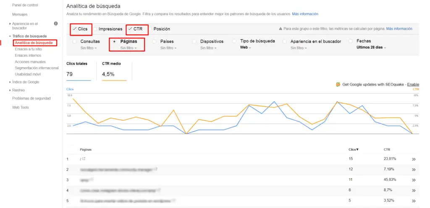Click the warning triangle icon in filter bar
Image resolution: width=430 pixels, height=208 pixels.
coord(281,29)
